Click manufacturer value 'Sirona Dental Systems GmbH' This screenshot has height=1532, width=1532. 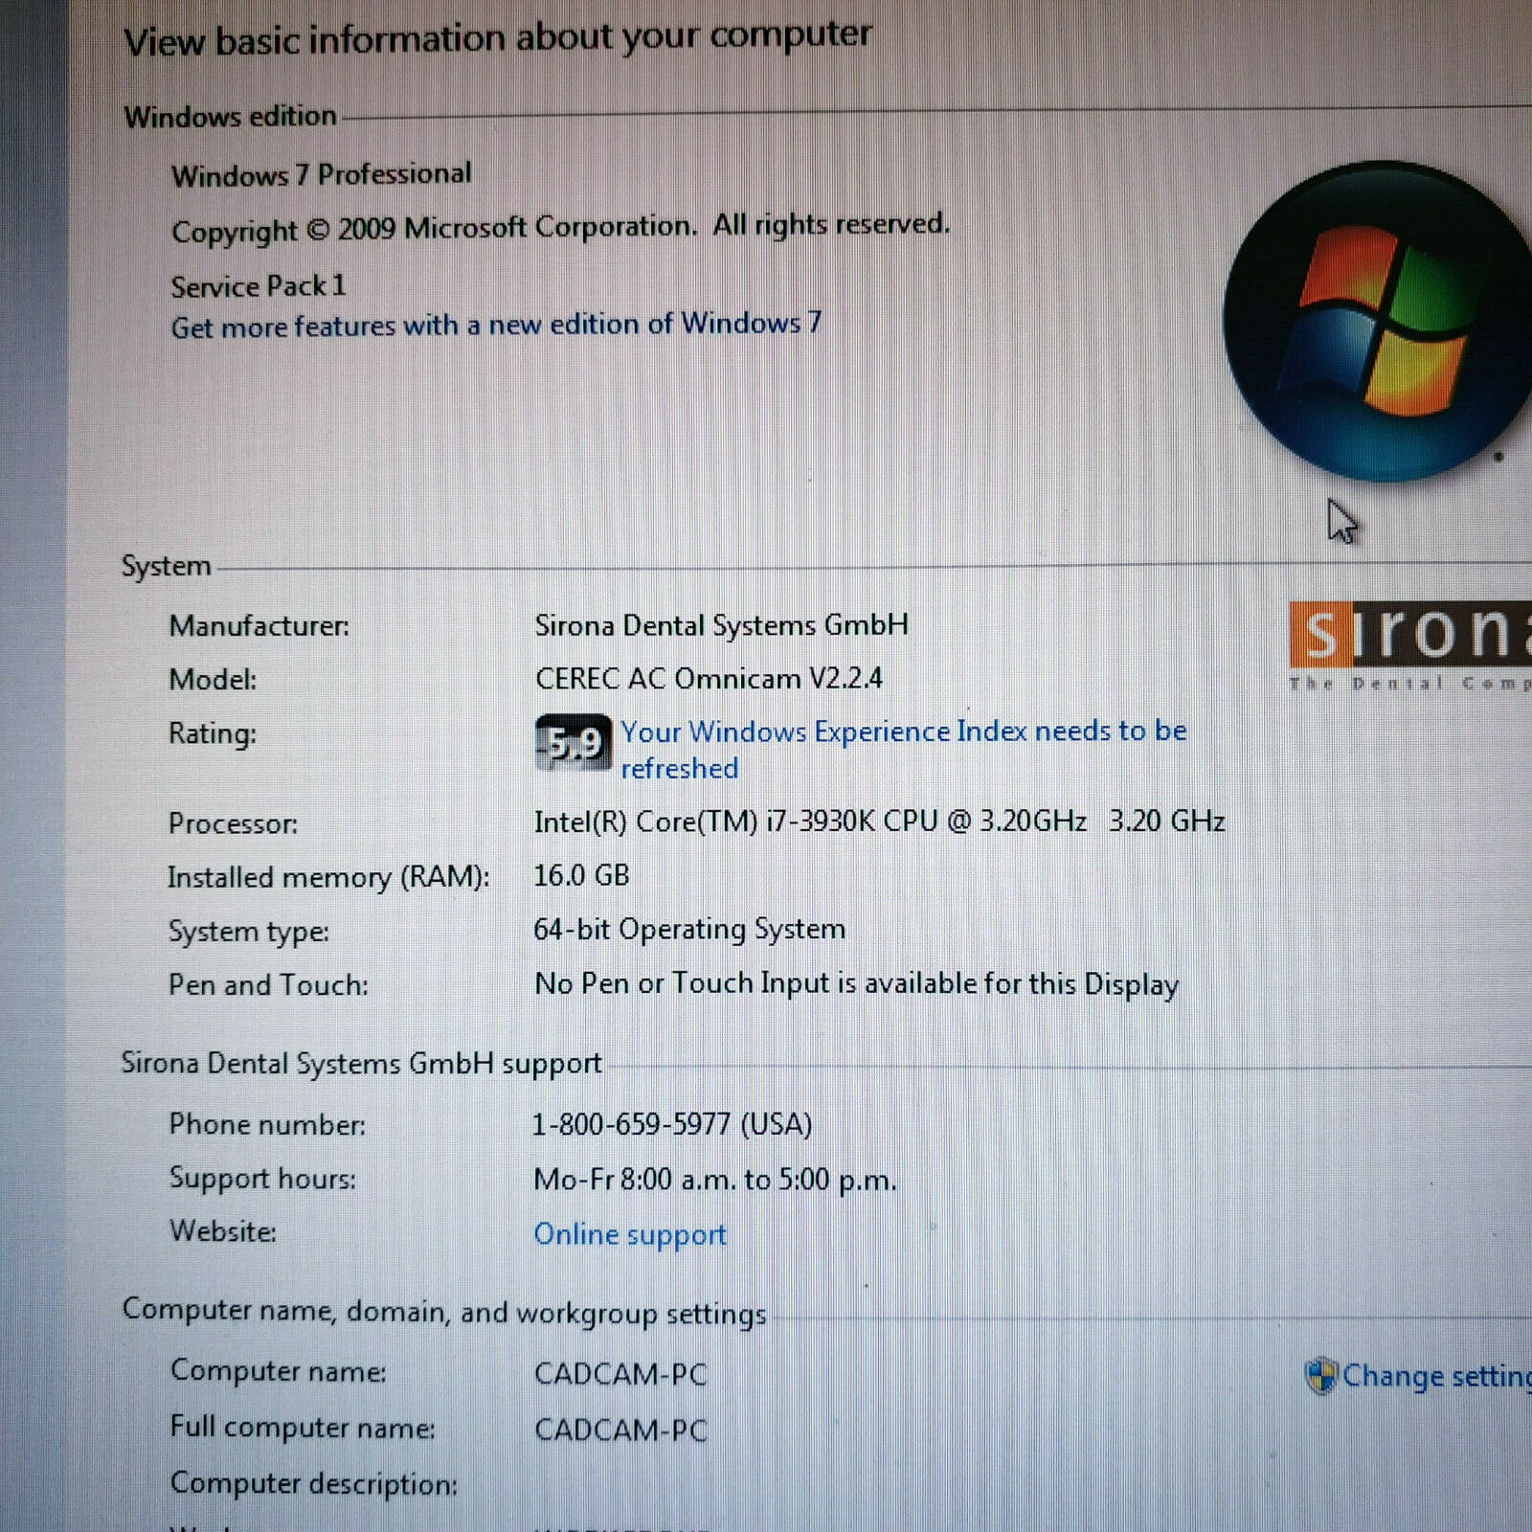tap(722, 625)
